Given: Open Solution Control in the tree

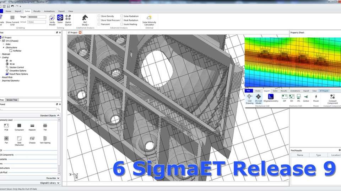Looking at the screenshot, I should (17, 67).
